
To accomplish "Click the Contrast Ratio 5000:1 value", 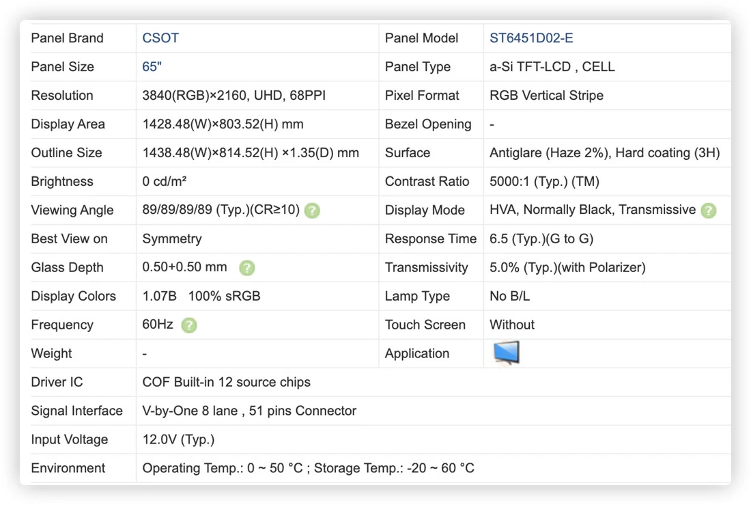I will [x=544, y=181].
